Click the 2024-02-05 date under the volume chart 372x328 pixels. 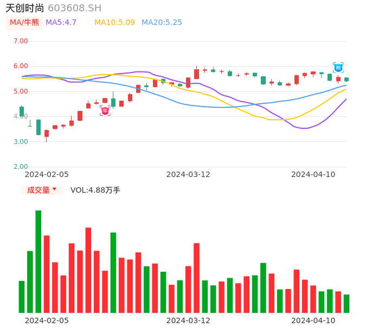point(47,320)
